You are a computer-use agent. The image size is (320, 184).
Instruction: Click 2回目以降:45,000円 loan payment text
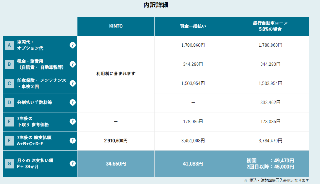tap(270, 167)
